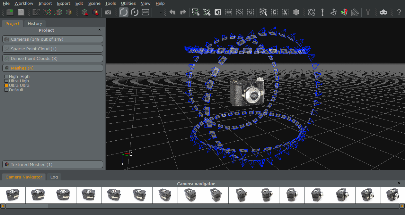Screen dimensions: 405x215
Task: Click the scissors cut selection icon
Action: click(x=285, y=12)
